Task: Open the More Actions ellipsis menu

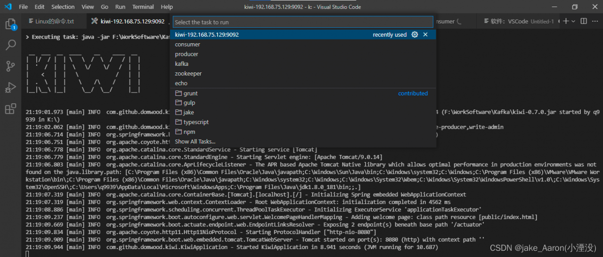Action: pos(595,21)
